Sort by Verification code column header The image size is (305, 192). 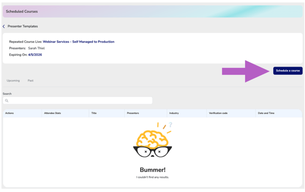tap(218, 113)
